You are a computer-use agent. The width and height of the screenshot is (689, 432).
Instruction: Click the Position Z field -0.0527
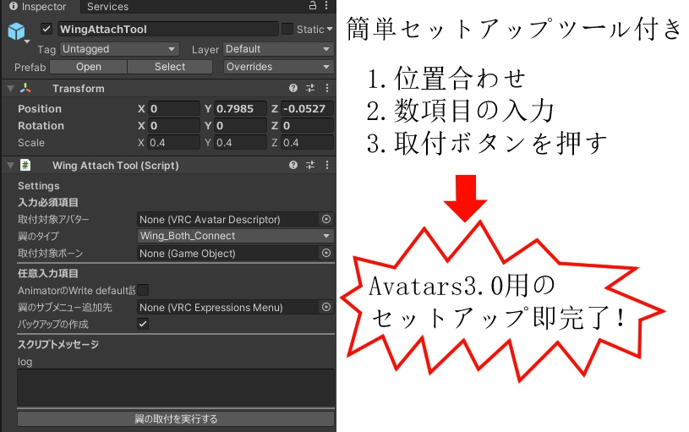[x=307, y=108]
